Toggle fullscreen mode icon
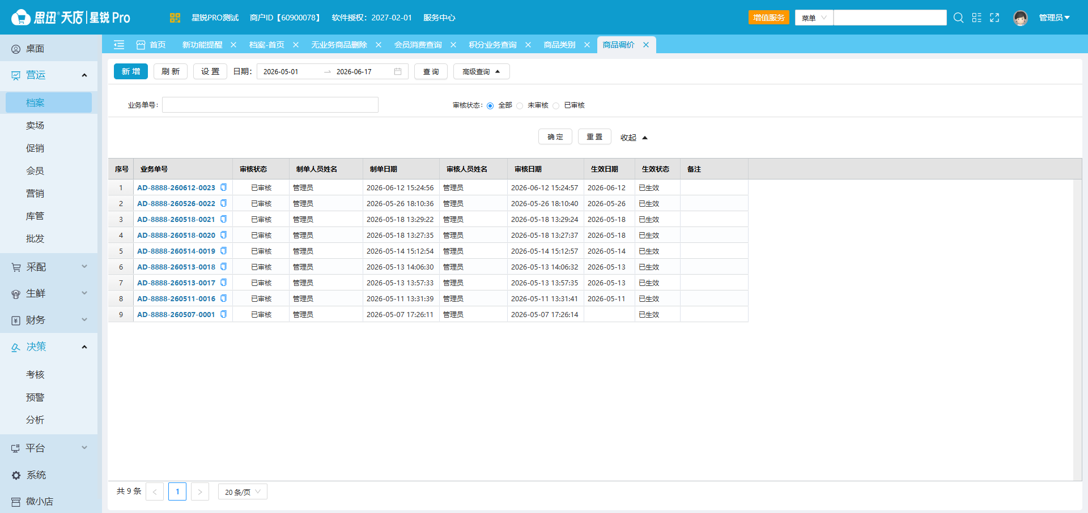The image size is (1088, 513). [x=994, y=18]
